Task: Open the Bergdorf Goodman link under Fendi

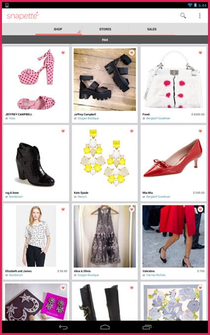Action: [158, 118]
